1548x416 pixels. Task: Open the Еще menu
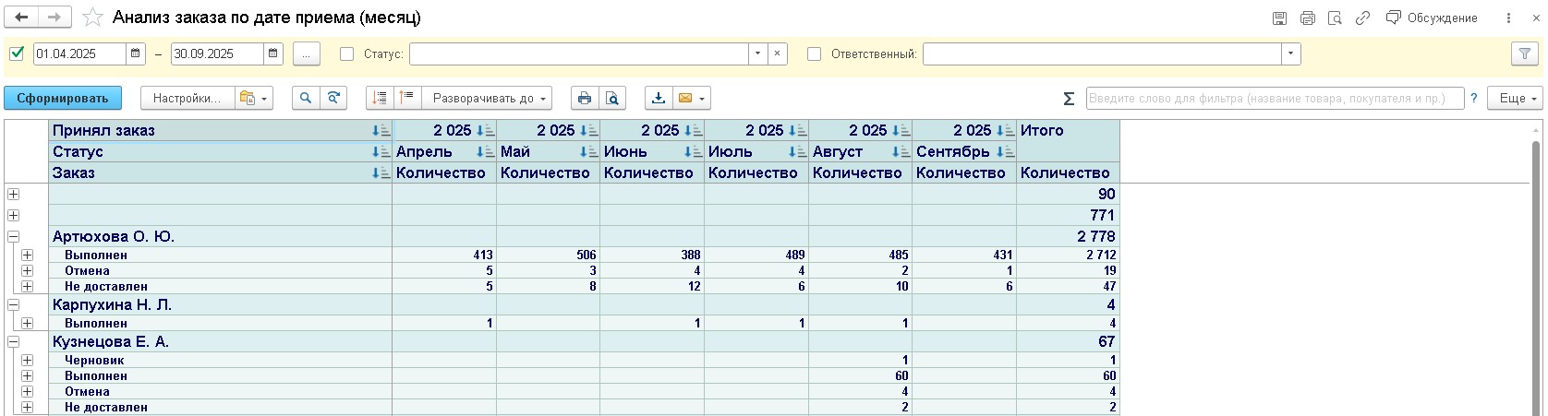1515,99
